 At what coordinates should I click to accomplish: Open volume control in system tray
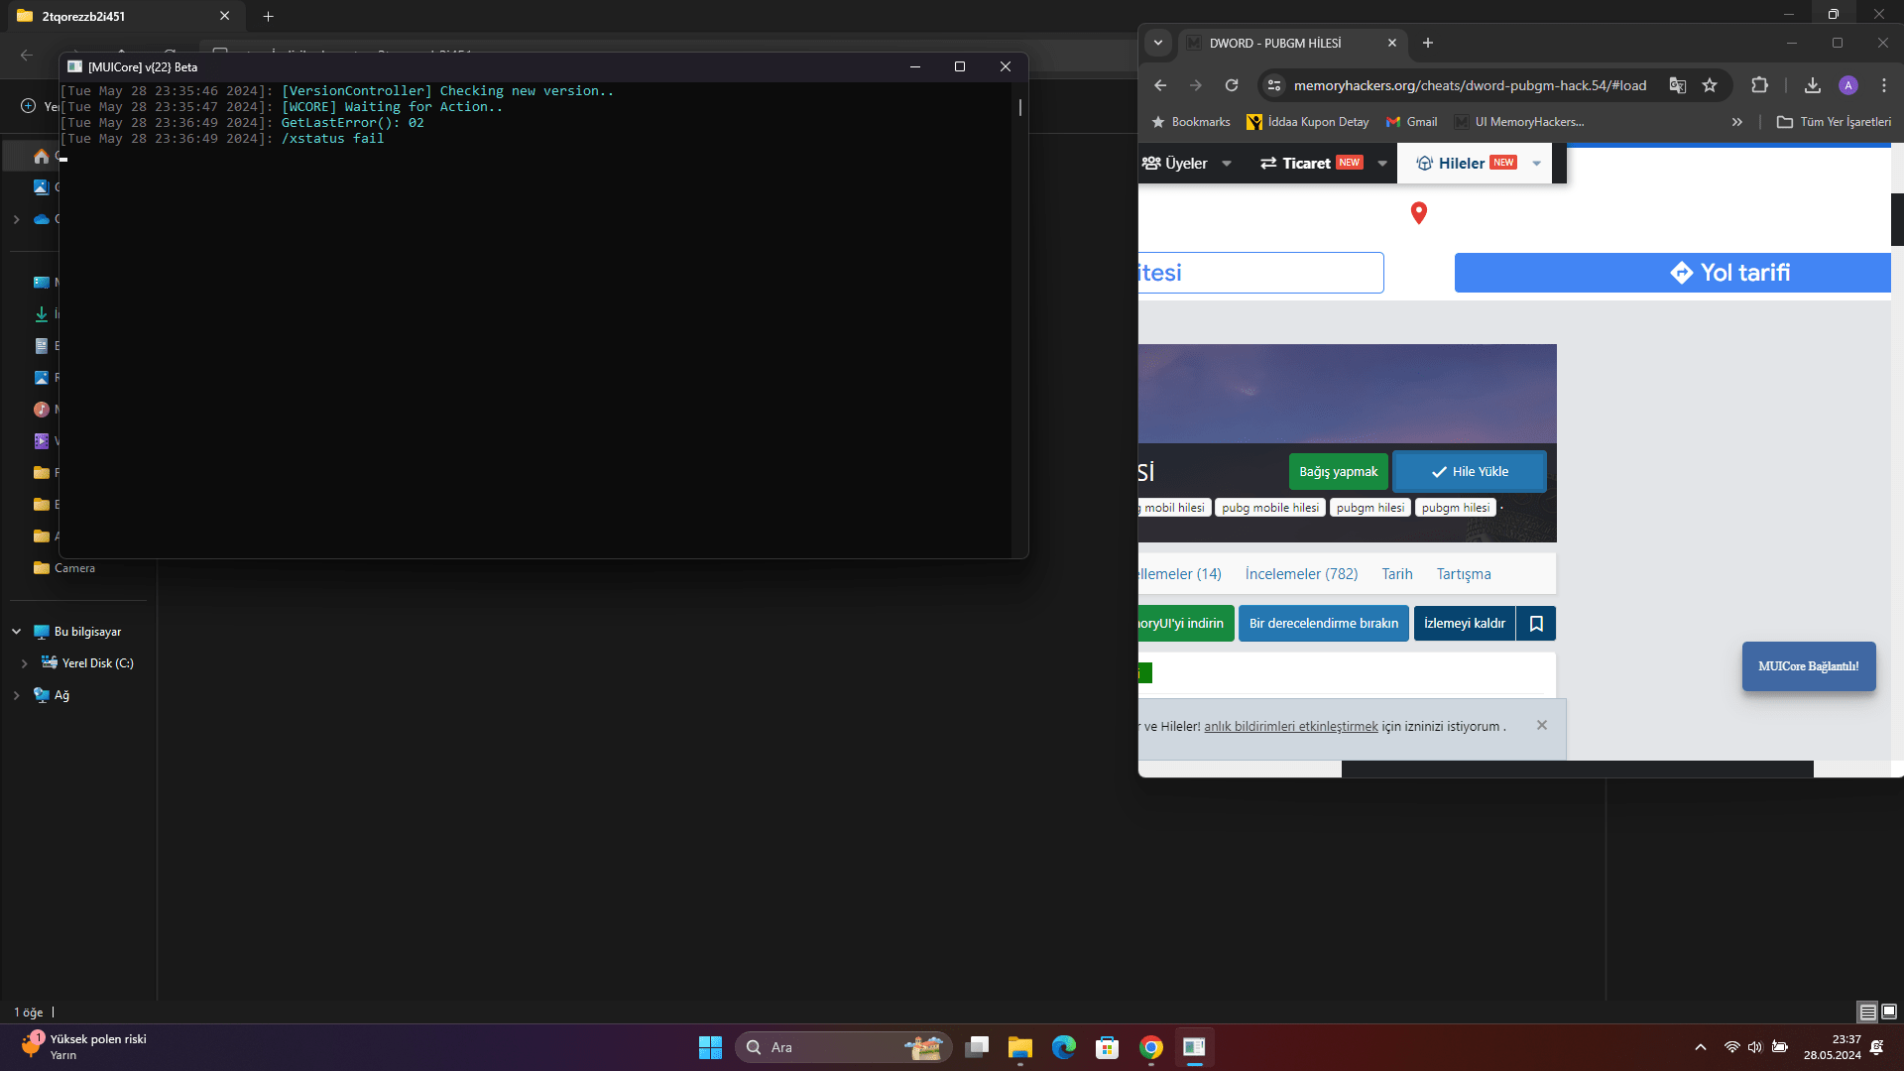point(1755,1047)
